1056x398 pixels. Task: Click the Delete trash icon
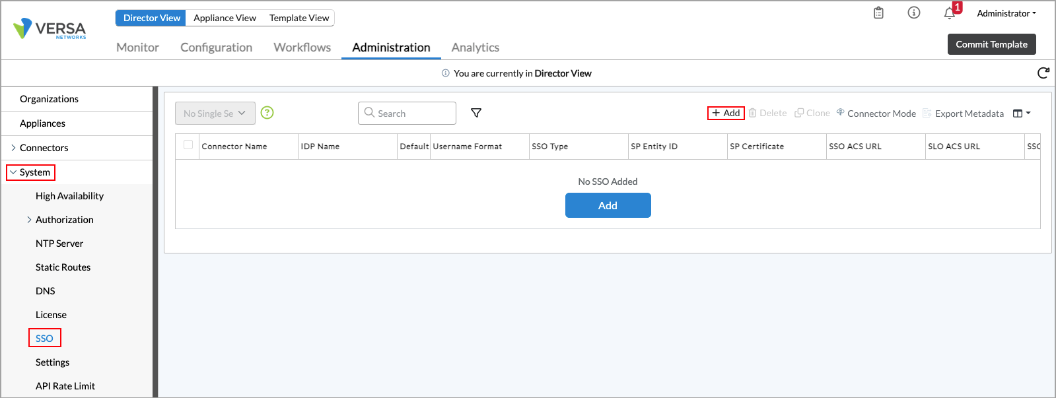752,113
